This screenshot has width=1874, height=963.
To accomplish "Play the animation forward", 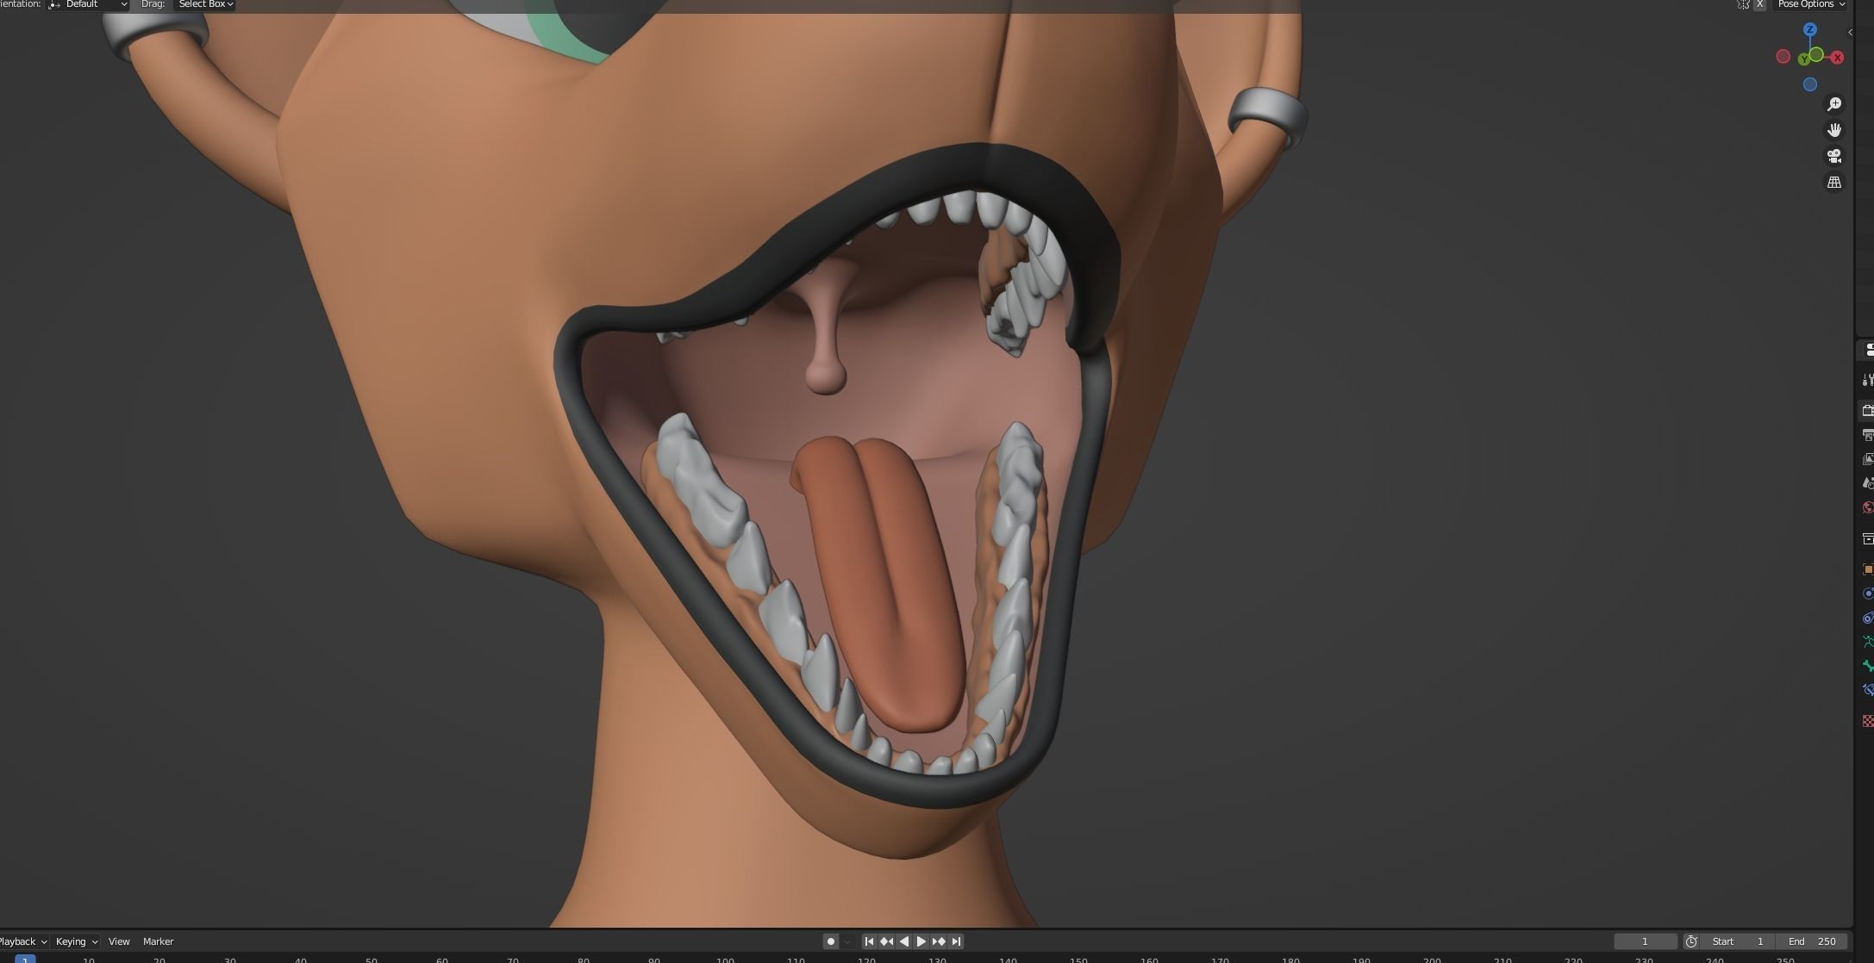I will click(921, 941).
